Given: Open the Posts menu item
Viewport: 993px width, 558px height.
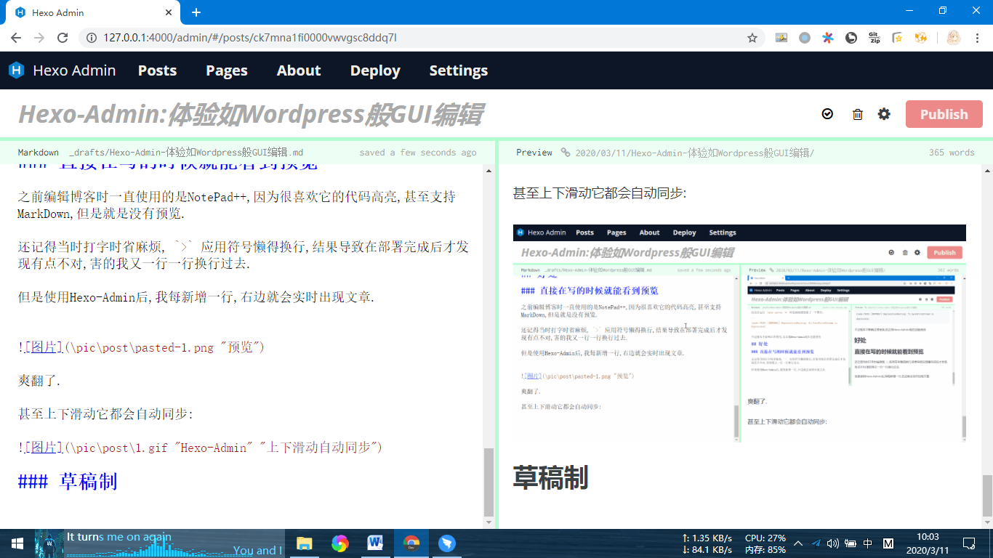Looking at the screenshot, I should pos(157,70).
